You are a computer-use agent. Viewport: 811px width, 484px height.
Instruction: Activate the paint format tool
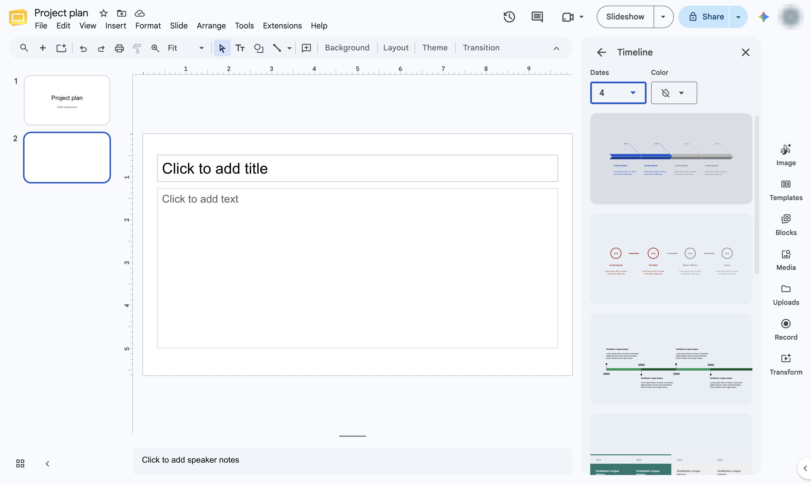pos(137,48)
